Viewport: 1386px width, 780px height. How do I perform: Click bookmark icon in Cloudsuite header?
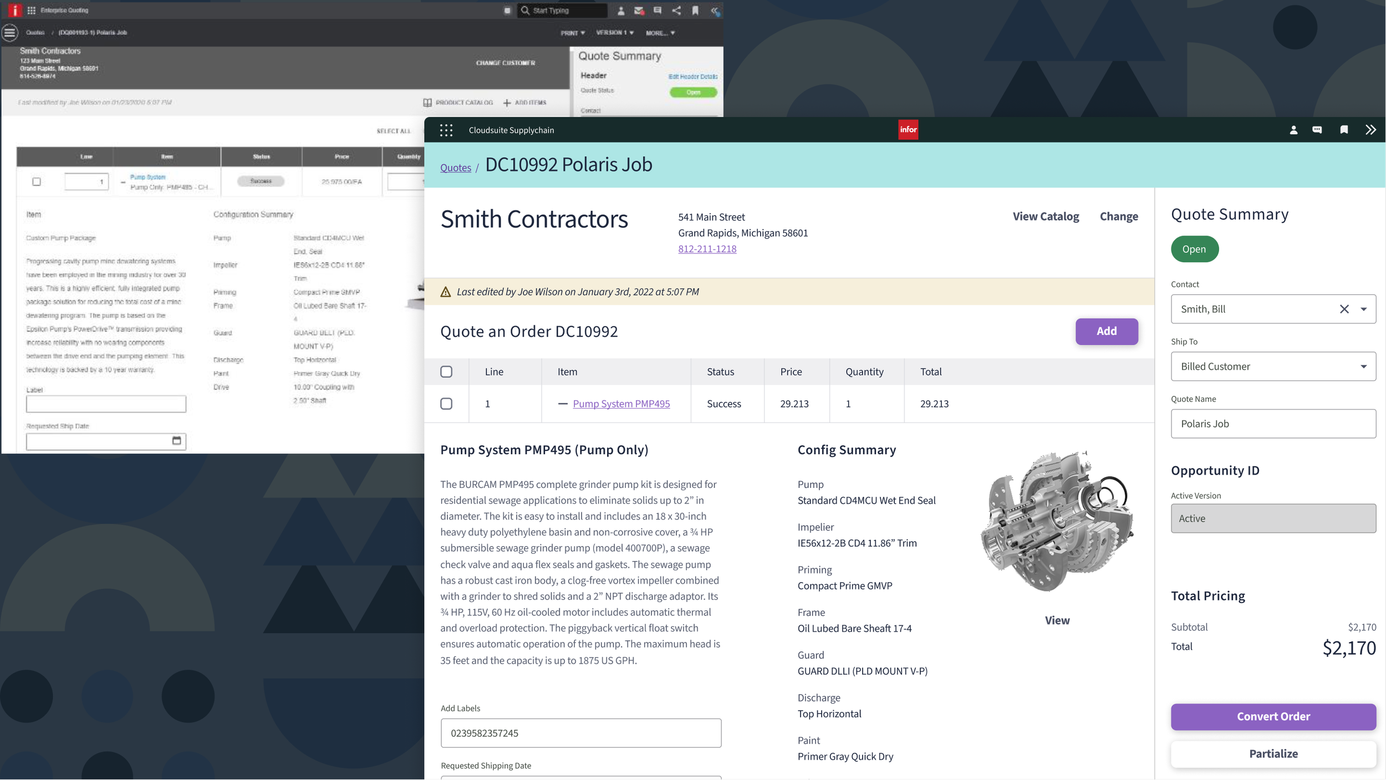[1344, 130]
